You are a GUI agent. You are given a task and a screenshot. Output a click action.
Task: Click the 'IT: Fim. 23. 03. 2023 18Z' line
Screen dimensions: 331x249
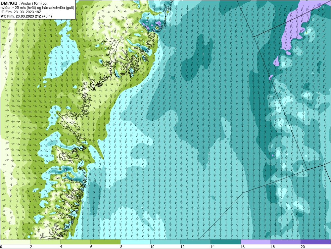21,12
